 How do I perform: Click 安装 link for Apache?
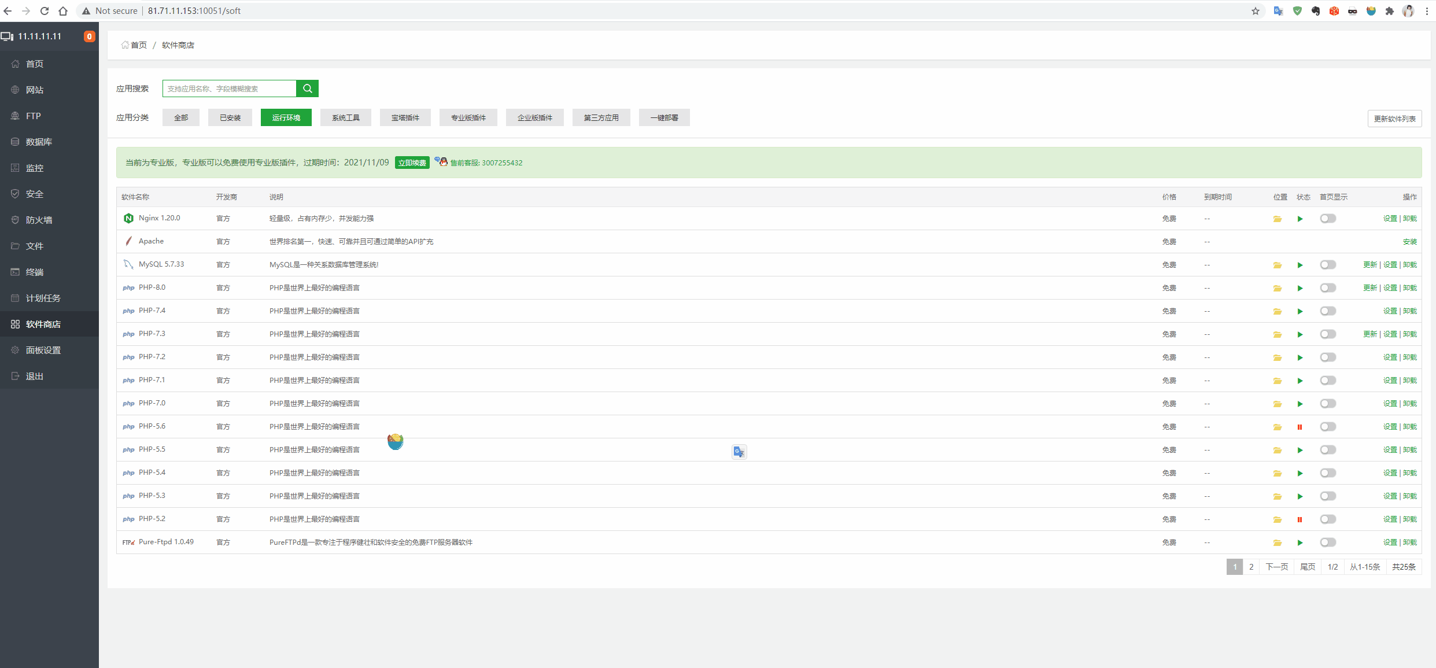point(1410,242)
